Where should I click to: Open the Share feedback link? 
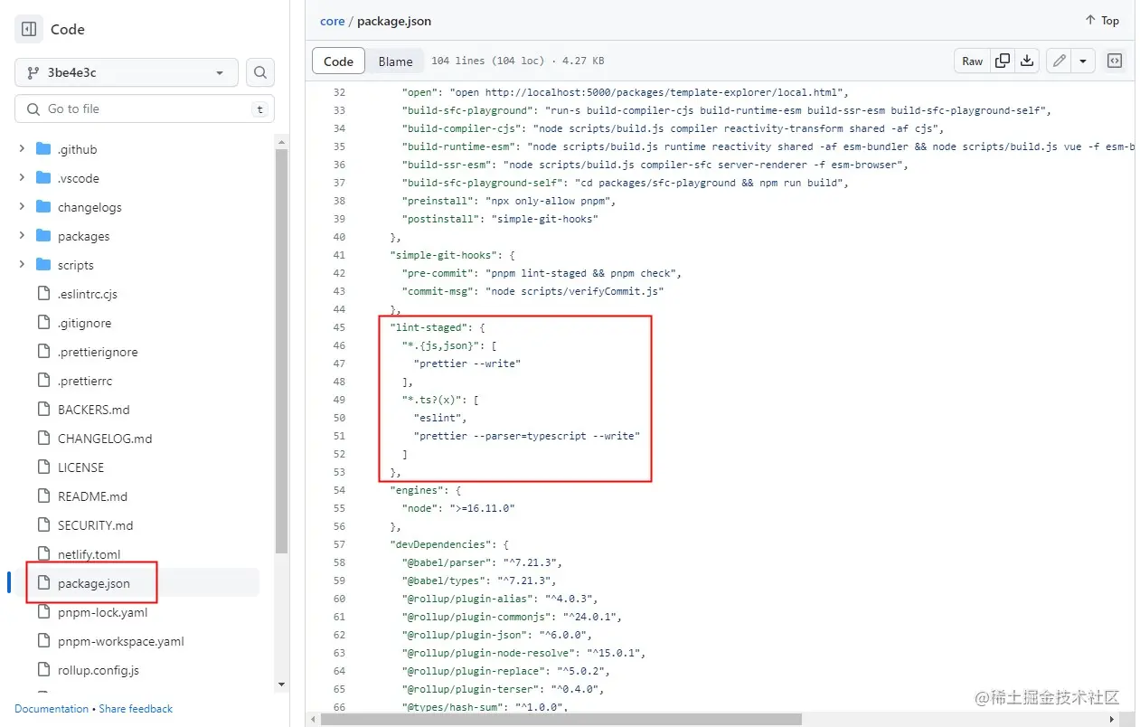(x=136, y=709)
